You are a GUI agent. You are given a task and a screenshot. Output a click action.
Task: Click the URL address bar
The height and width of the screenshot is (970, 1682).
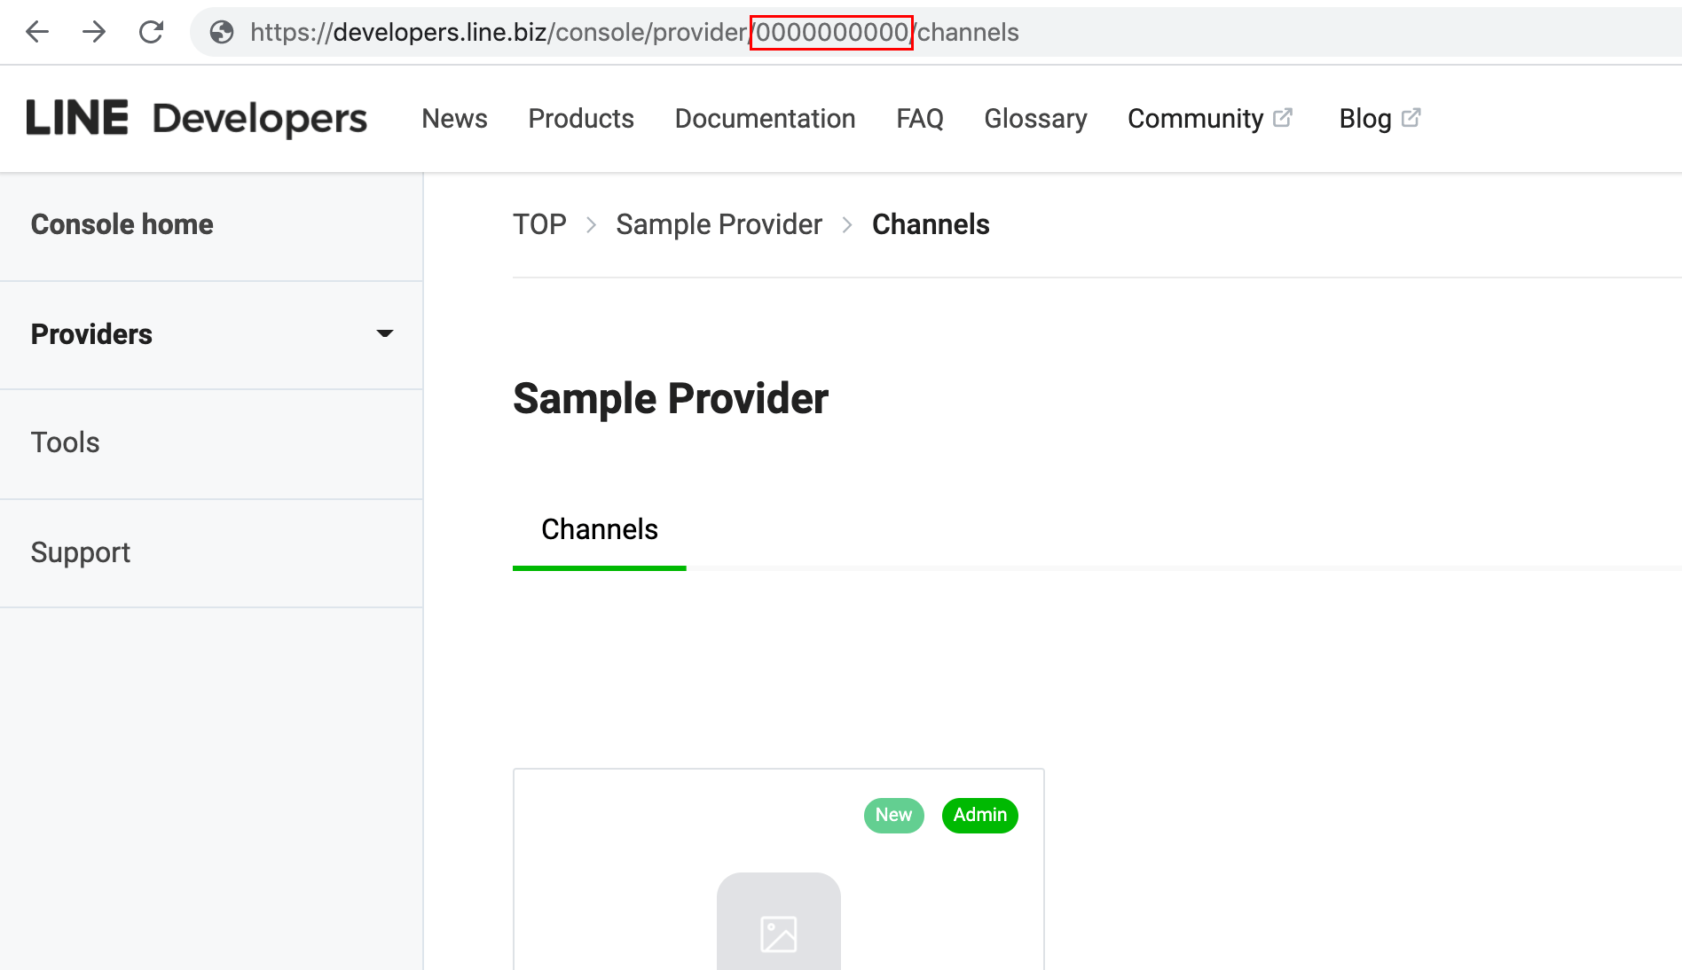936,33
